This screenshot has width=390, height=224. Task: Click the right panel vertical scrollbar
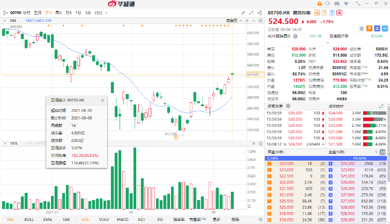click(x=388, y=144)
